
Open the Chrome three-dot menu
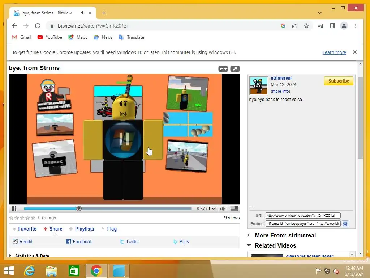356,26
